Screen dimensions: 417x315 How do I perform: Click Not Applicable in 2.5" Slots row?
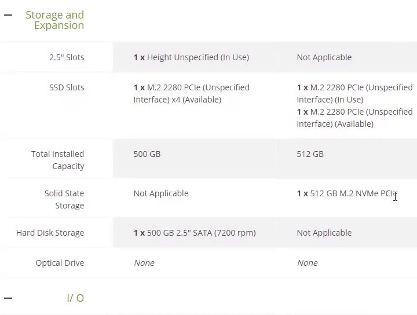click(x=324, y=57)
